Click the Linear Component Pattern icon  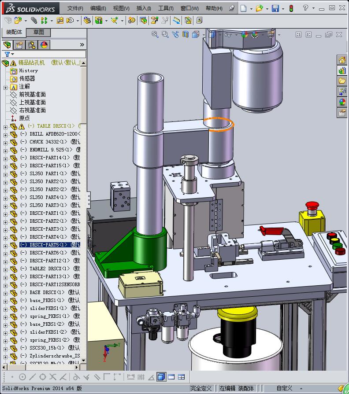(44, 20)
